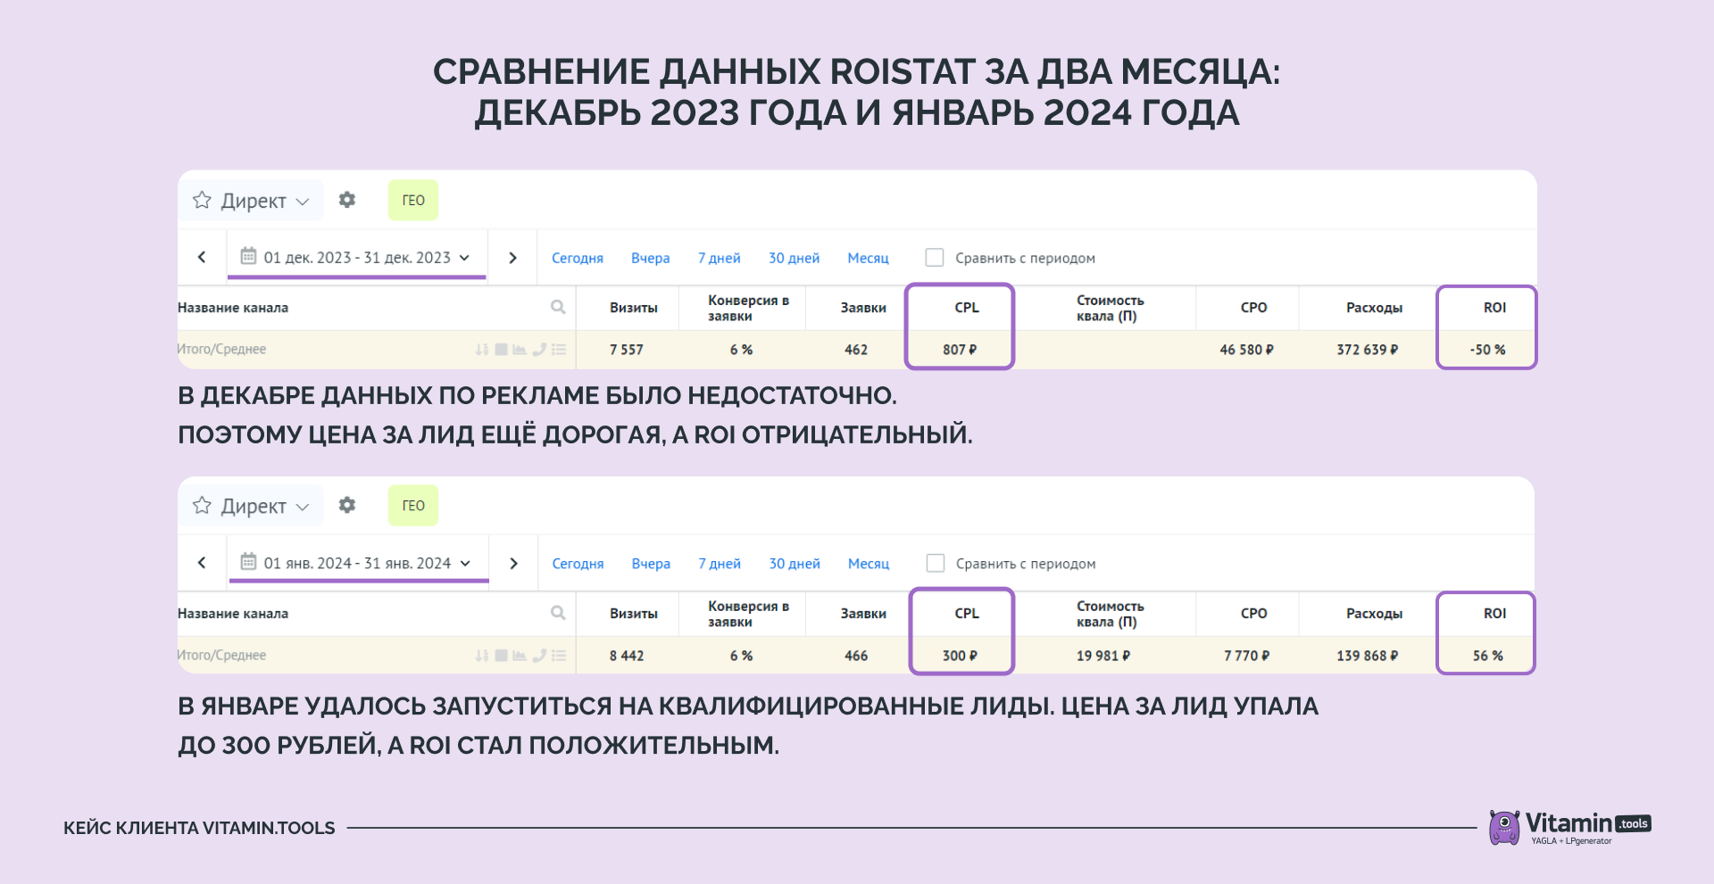This screenshot has height=884, width=1714.
Task: Click the 56 % ROI value
Action: (x=1487, y=656)
